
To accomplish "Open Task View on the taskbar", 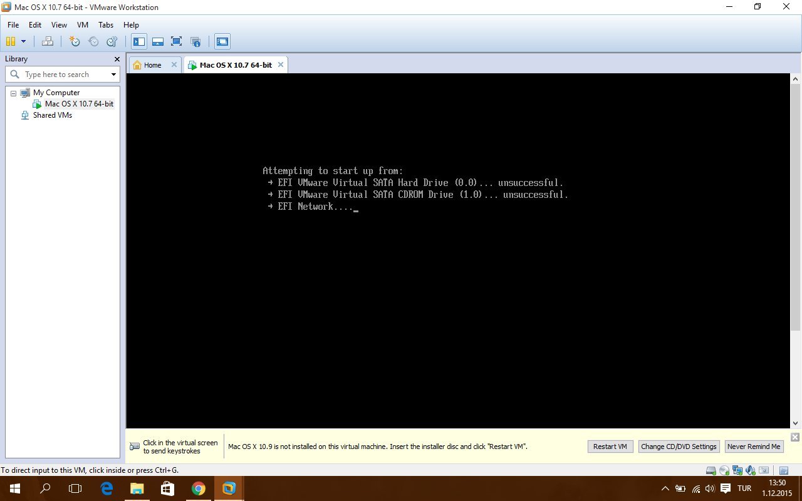I will click(x=75, y=488).
